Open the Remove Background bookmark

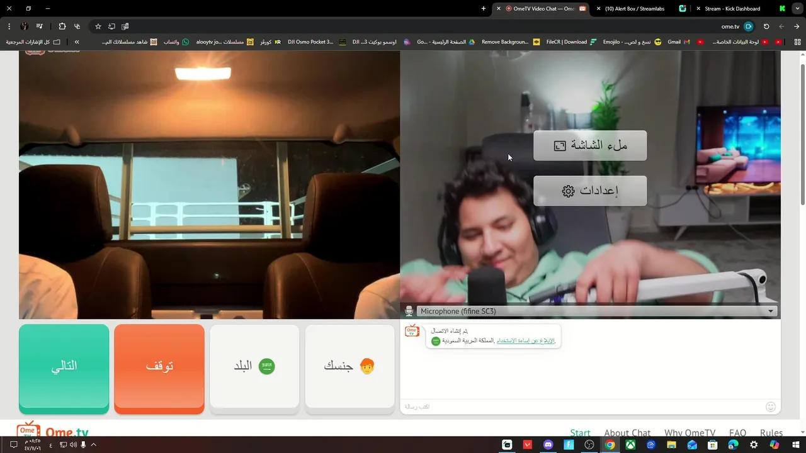[x=511, y=42]
